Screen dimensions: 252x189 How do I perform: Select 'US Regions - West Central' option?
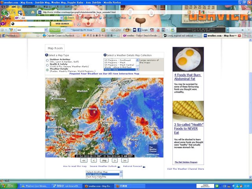point(119,65)
